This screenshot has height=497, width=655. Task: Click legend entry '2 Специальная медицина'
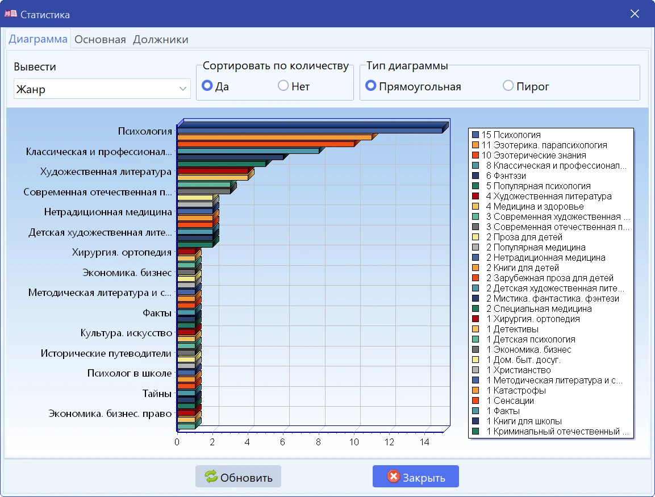[539, 309]
